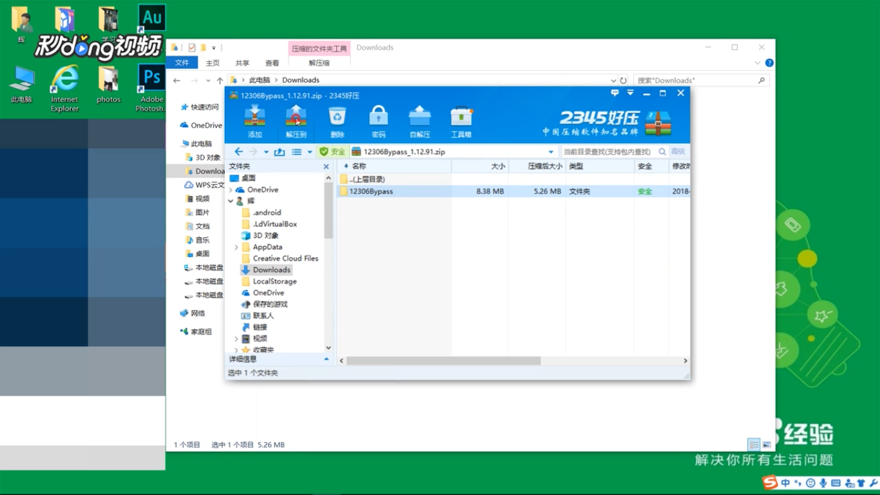Image resolution: width=880 pixels, height=495 pixels.
Task: Switch to the 查看 ribbon tab
Action: [273, 63]
